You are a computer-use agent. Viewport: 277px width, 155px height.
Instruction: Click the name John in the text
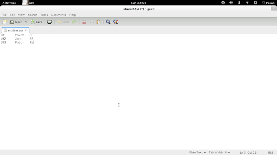(x=19, y=39)
